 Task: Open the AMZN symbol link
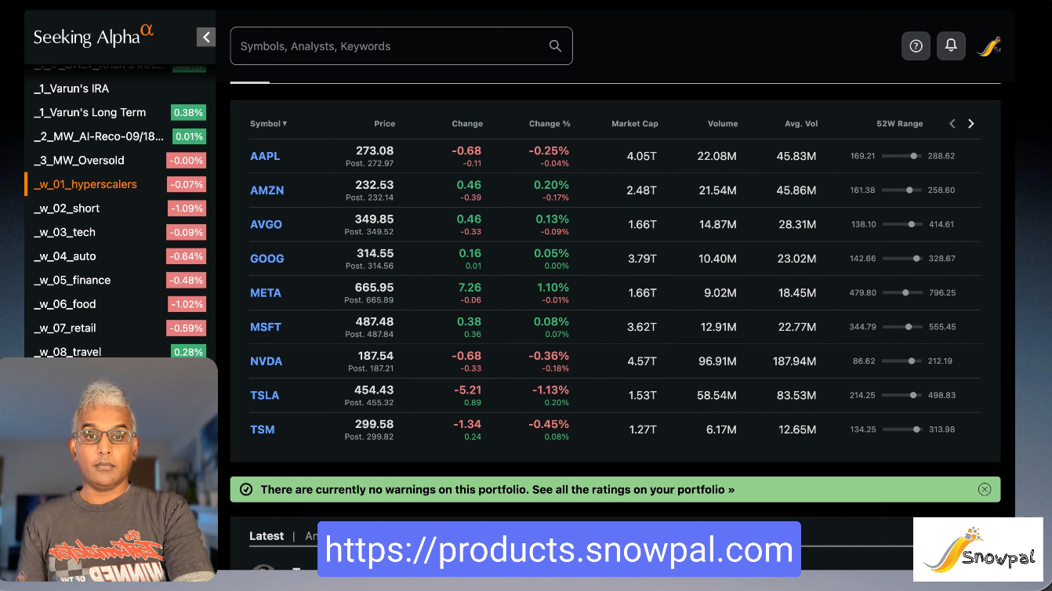[x=267, y=190]
